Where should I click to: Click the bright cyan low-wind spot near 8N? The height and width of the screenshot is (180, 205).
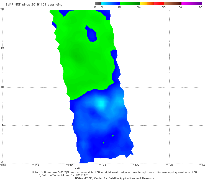coord(101,104)
